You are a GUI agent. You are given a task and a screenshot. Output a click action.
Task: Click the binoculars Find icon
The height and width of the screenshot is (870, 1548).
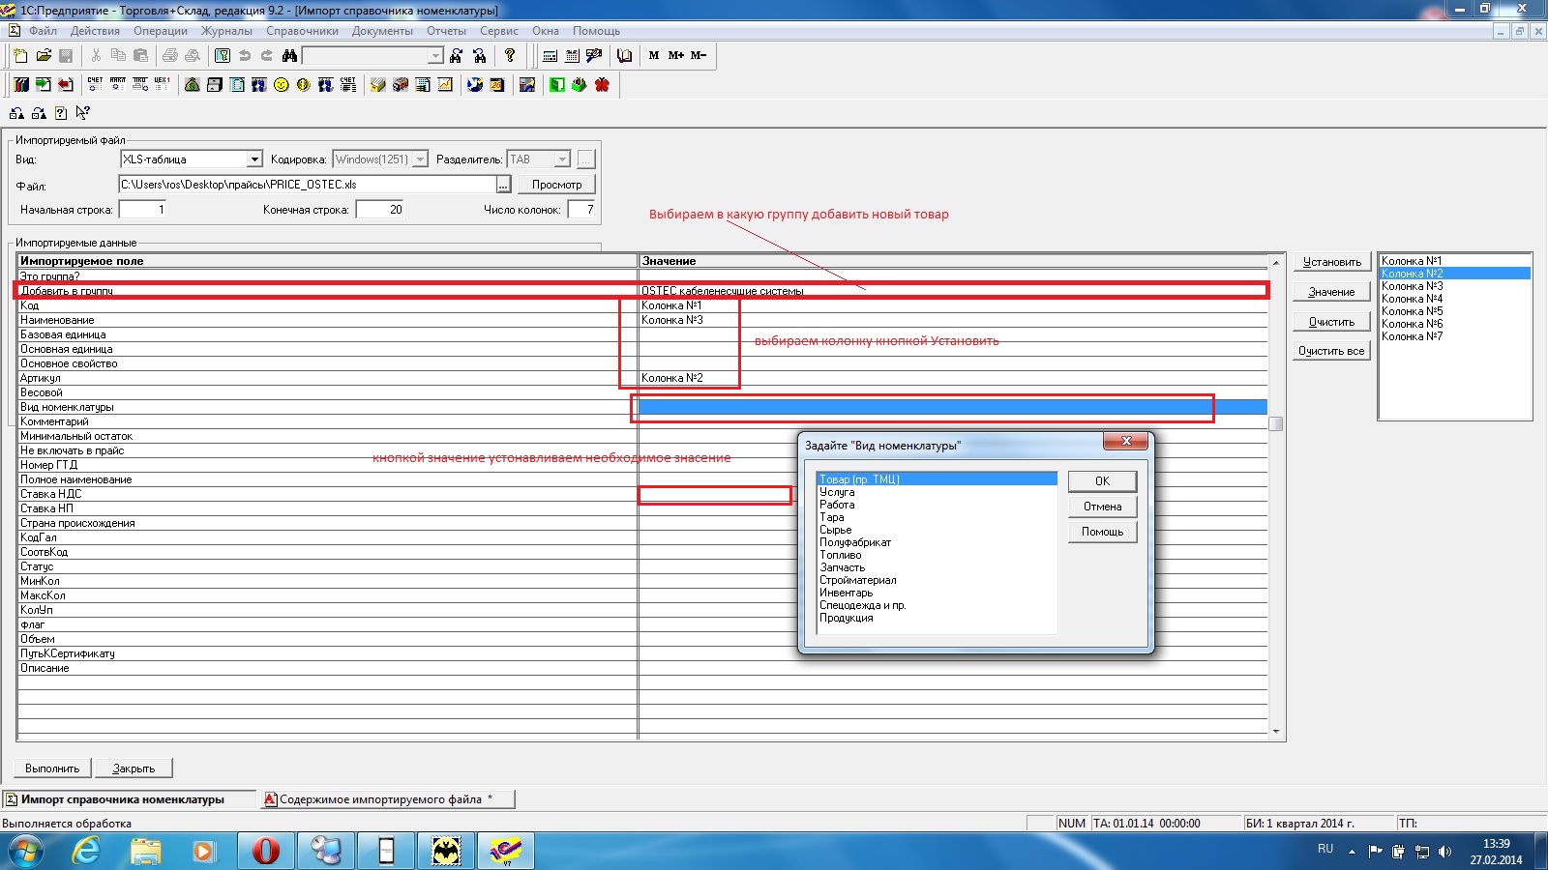pyautogui.click(x=289, y=56)
